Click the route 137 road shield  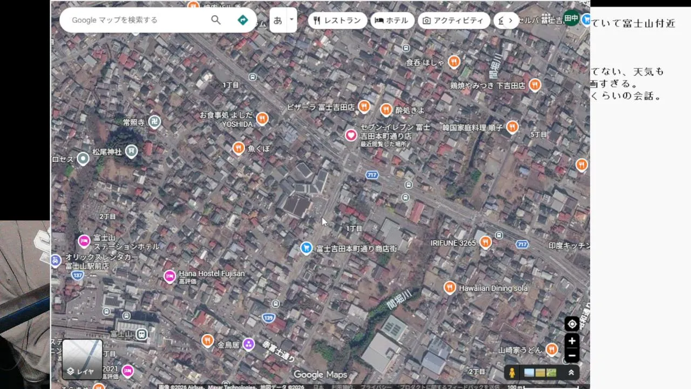point(78,276)
